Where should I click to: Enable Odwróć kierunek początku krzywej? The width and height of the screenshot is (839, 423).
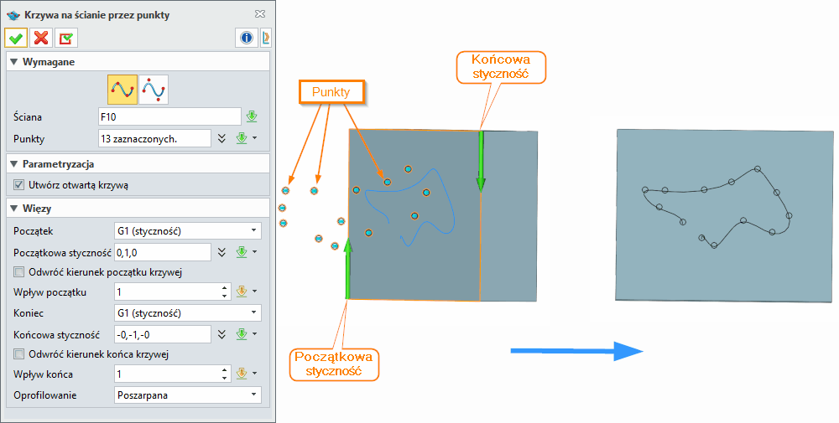(20, 271)
